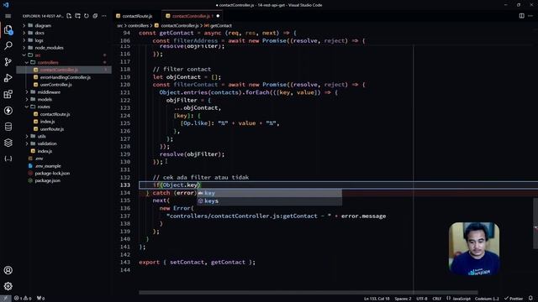Click UTF-8 encoding in status bar
This screenshot has width=538, height=302.
pos(422,299)
